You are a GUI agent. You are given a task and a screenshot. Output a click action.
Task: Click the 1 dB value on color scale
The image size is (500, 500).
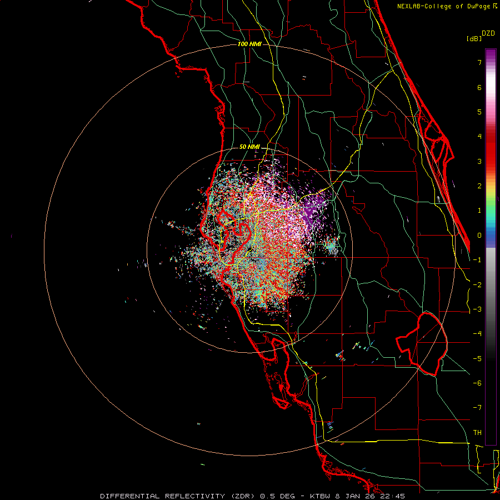[x=479, y=211]
